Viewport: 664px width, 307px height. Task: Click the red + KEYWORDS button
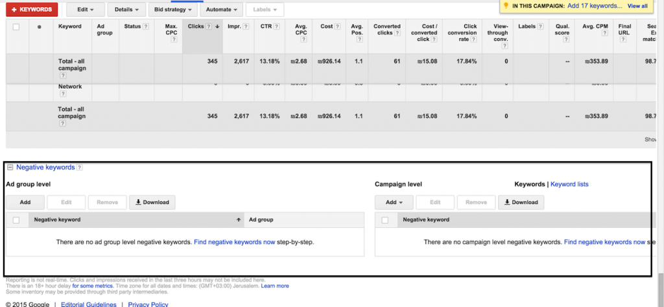coord(32,9)
